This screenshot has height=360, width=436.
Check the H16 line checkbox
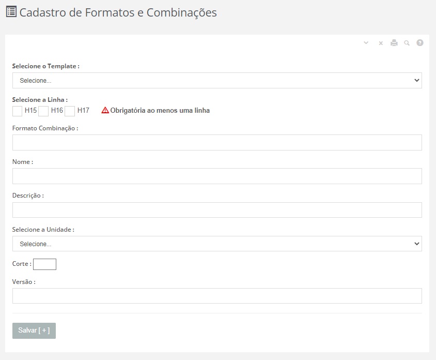(43, 111)
